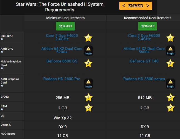Screen dimensions: 180x139
Task: Click Login warning icon beside Athlon 5600+
Action: tap(171, 50)
